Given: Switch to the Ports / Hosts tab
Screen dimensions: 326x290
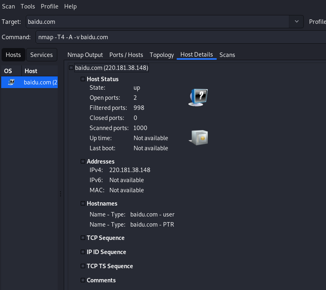Looking at the screenshot, I should click(x=126, y=55).
